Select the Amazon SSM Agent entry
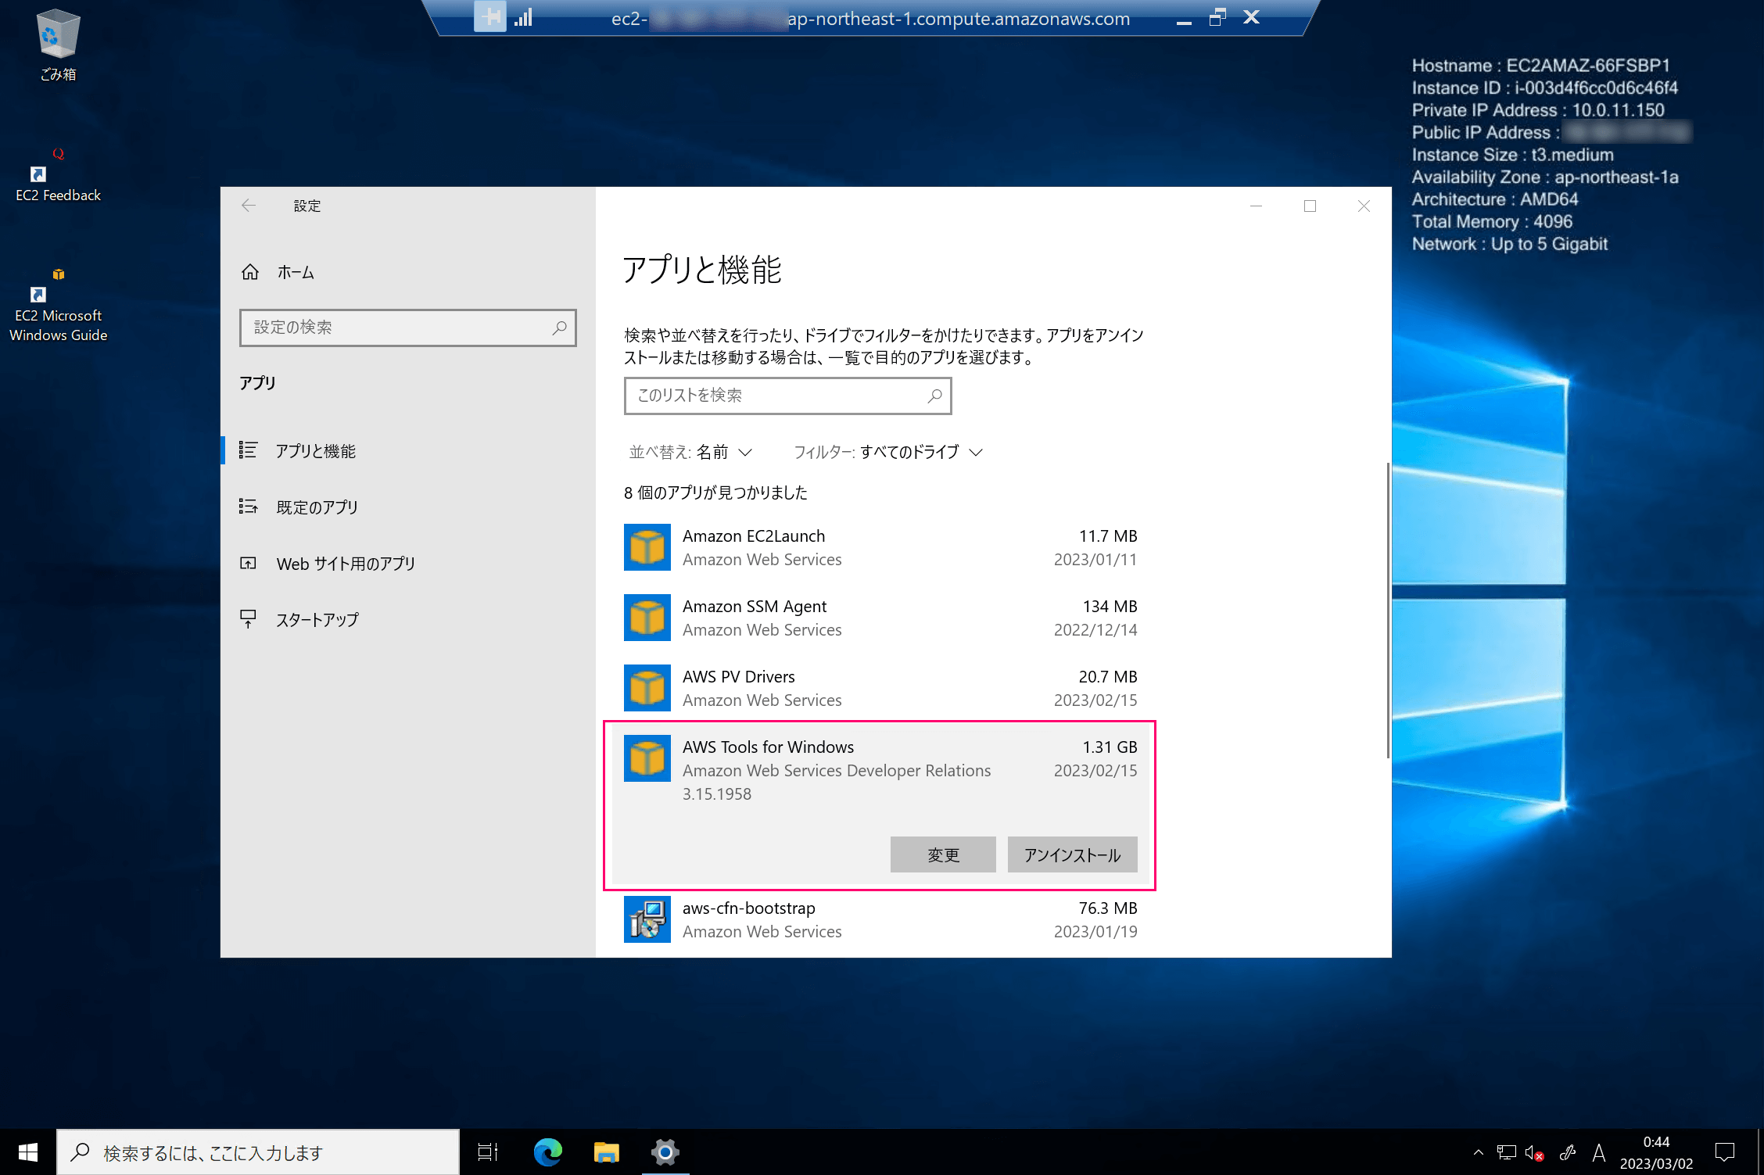This screenshot has width=1764, height=1175. (x=880, y=618)
